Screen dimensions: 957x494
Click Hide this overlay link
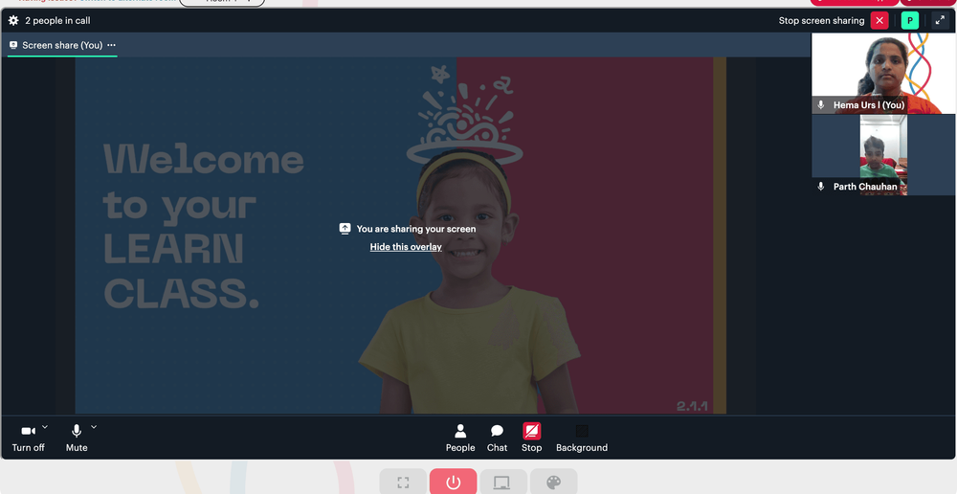406,247
